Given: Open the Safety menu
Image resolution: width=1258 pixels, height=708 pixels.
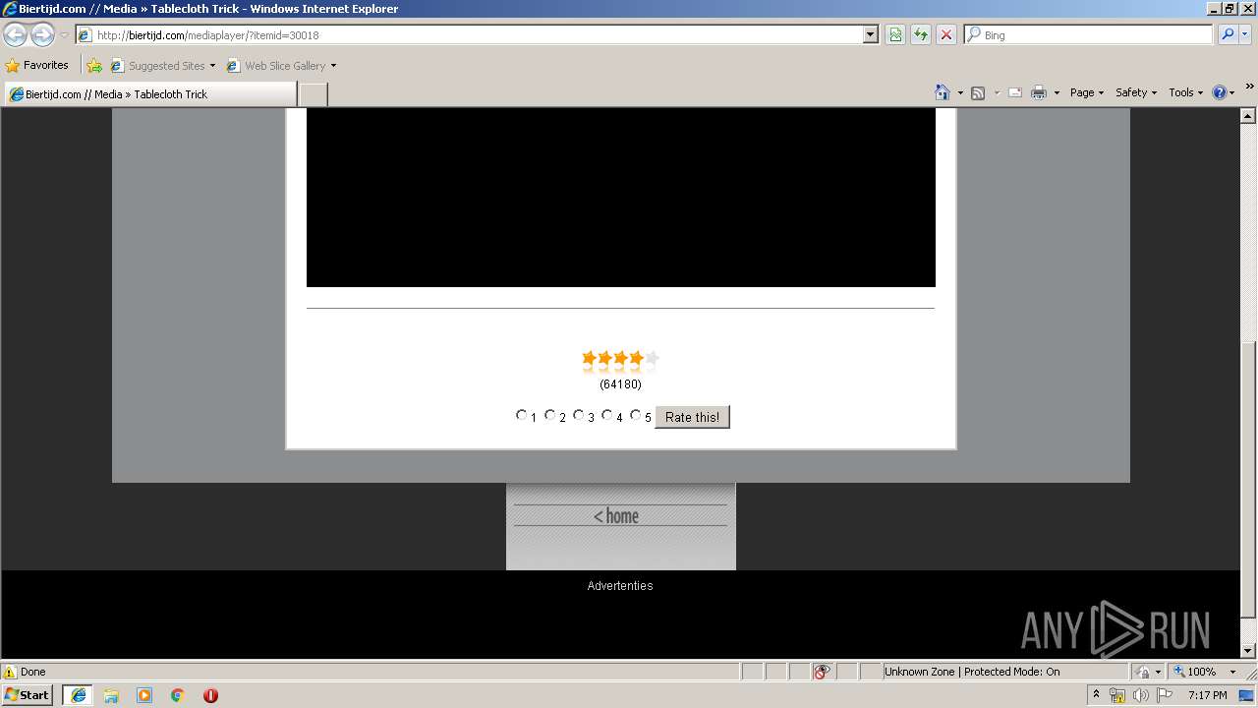Looking at the screenshot, I should (1136, 92).
